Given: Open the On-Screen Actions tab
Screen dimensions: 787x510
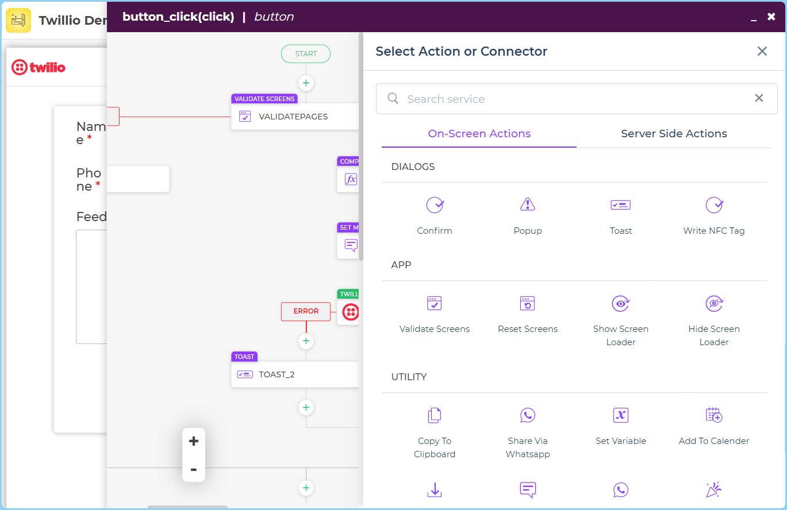Looking at the screenshot, I should click(x=479, y=134).
